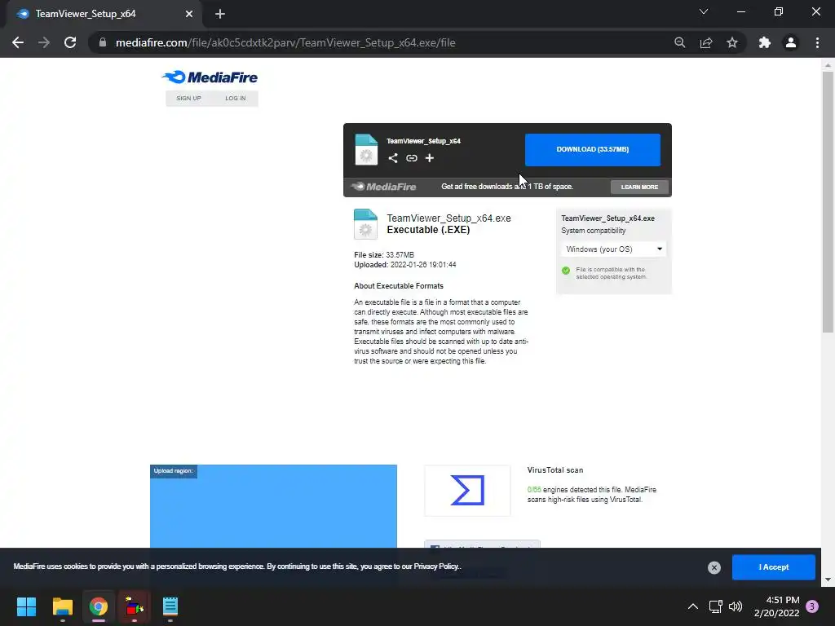Click the SIGN UP button
This screenshot has height=626, width=835.
[x=188, y=98]
